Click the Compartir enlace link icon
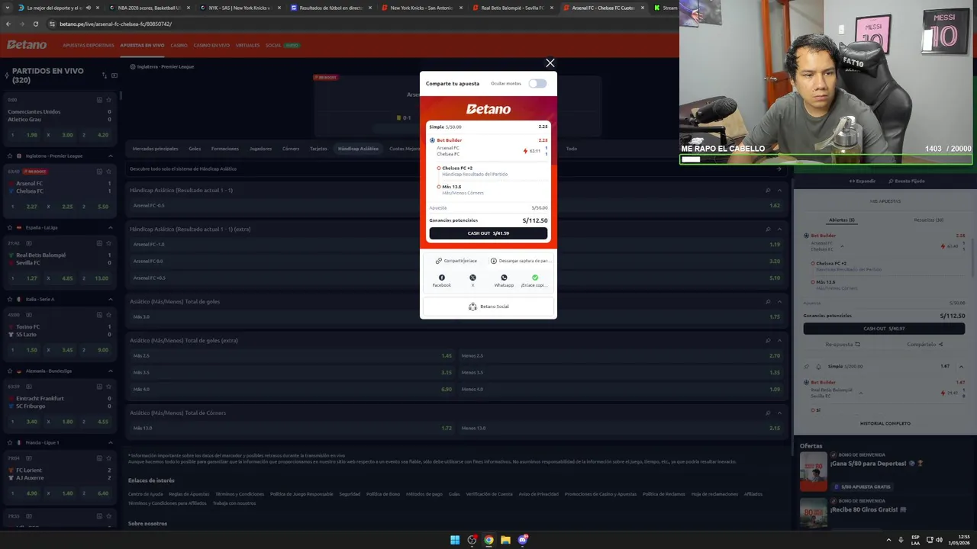This screenshot has width=977, height=549. point(439,261)
